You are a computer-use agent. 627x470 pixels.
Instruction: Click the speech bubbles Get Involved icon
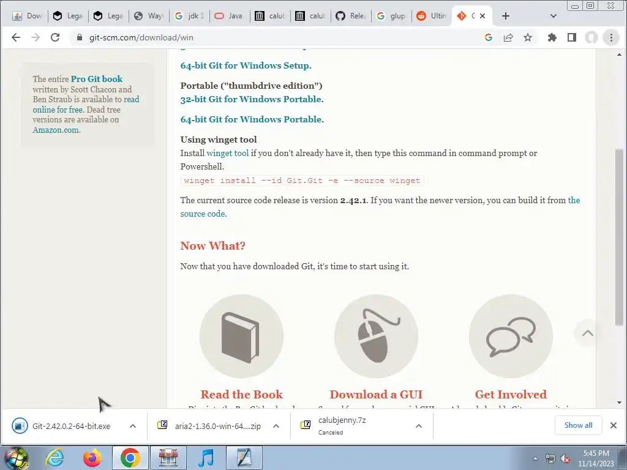pyautogui.click(x=511, y=336)
